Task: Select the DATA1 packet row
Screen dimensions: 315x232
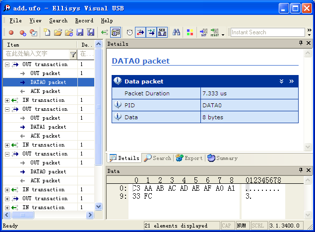Action: pyautogui.click(x=48, y=127)
